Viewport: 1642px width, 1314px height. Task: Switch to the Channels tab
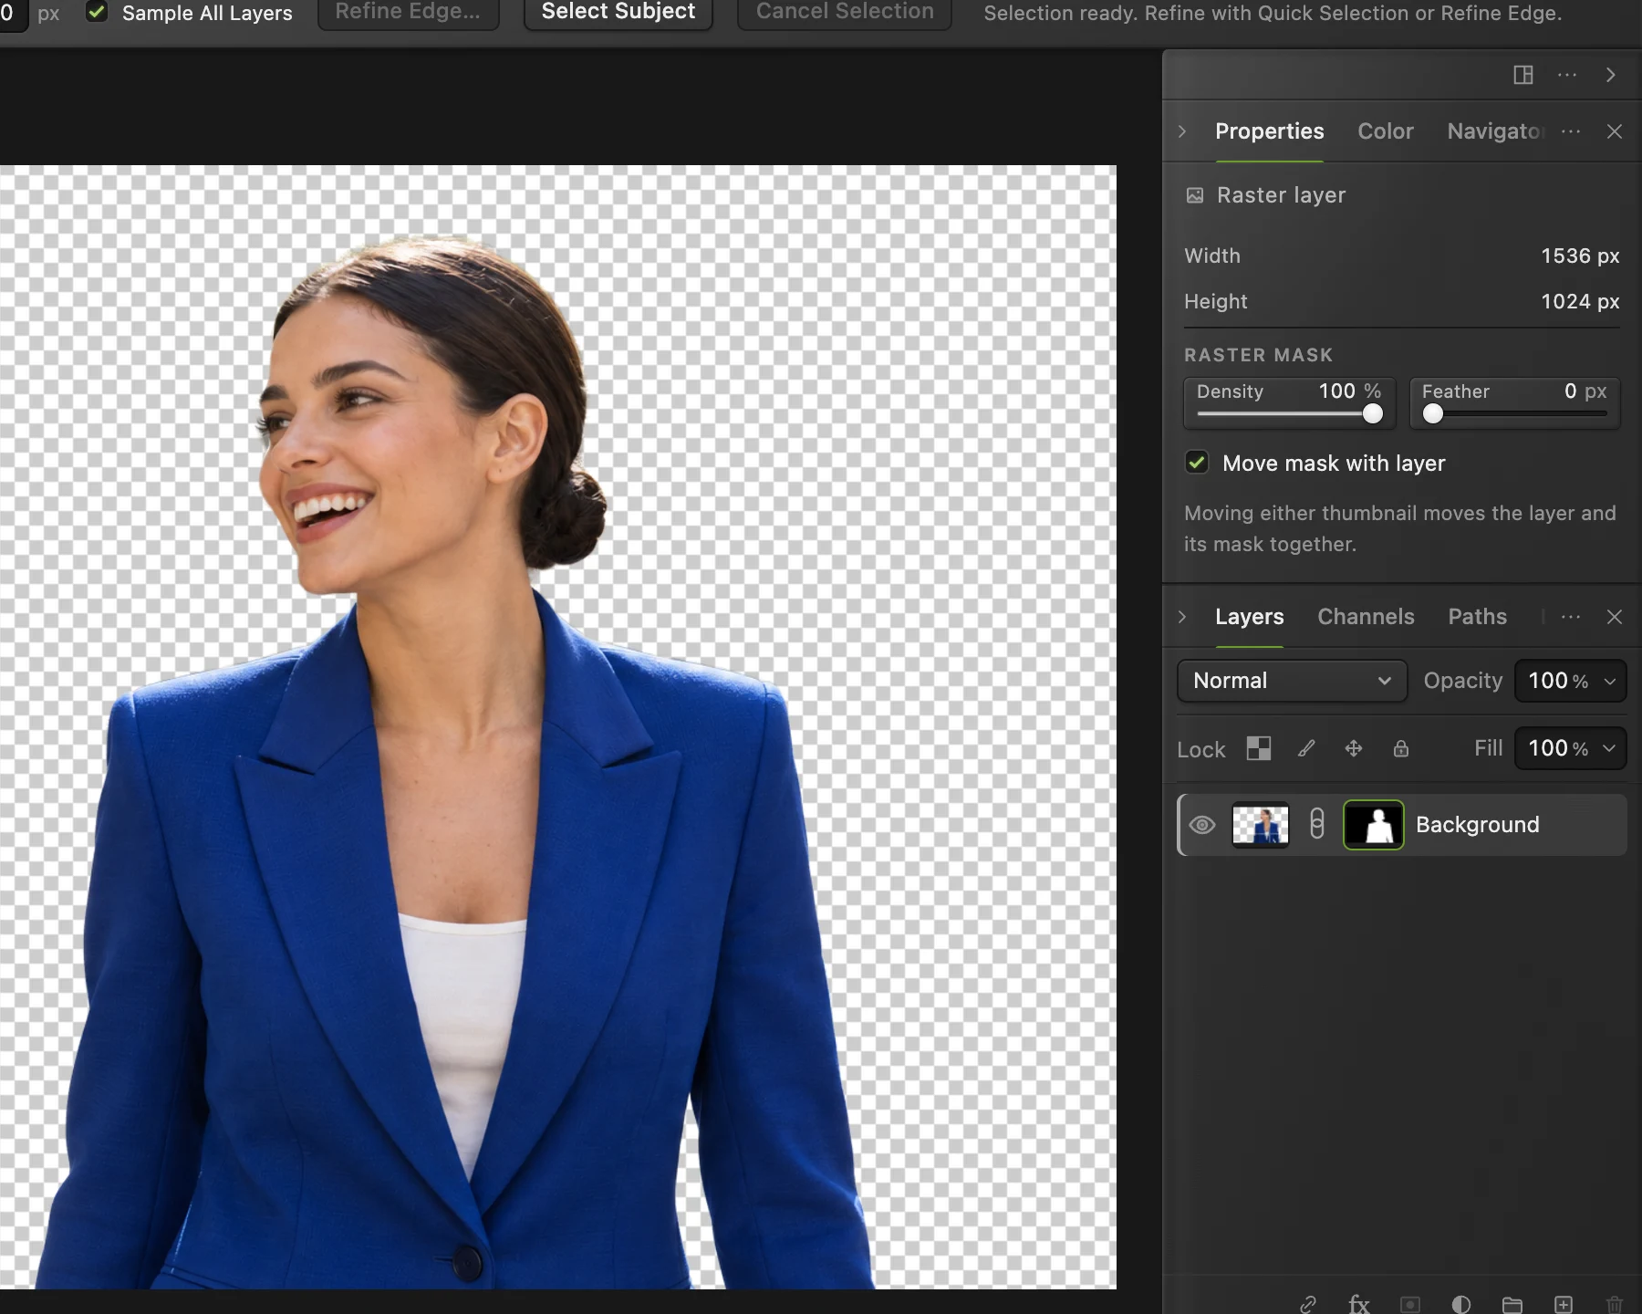[x=1366, y=617]
